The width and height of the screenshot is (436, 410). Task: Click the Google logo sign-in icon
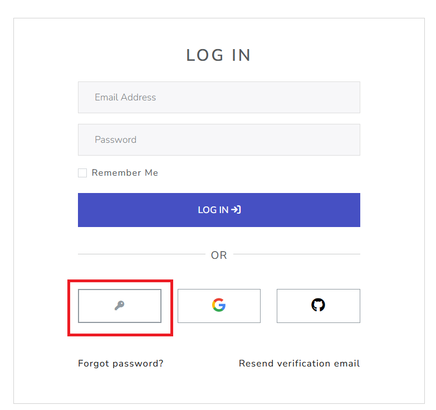pos(219,305)
